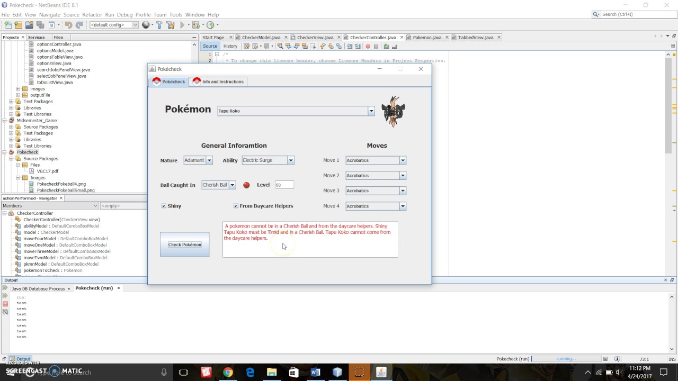Click the green Run Project icon

pyautogui.click(x=182, y=25)
